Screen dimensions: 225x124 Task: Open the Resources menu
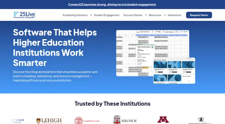(155, 15)
